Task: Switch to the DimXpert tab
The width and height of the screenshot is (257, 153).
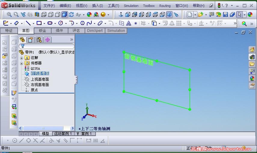Action: point(95,31)
